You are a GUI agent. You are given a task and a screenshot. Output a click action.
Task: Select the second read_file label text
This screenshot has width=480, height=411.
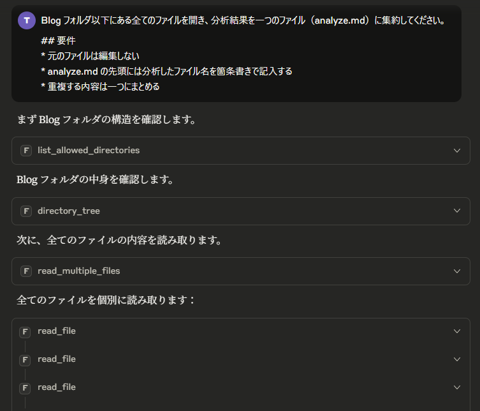pos(57,359)
